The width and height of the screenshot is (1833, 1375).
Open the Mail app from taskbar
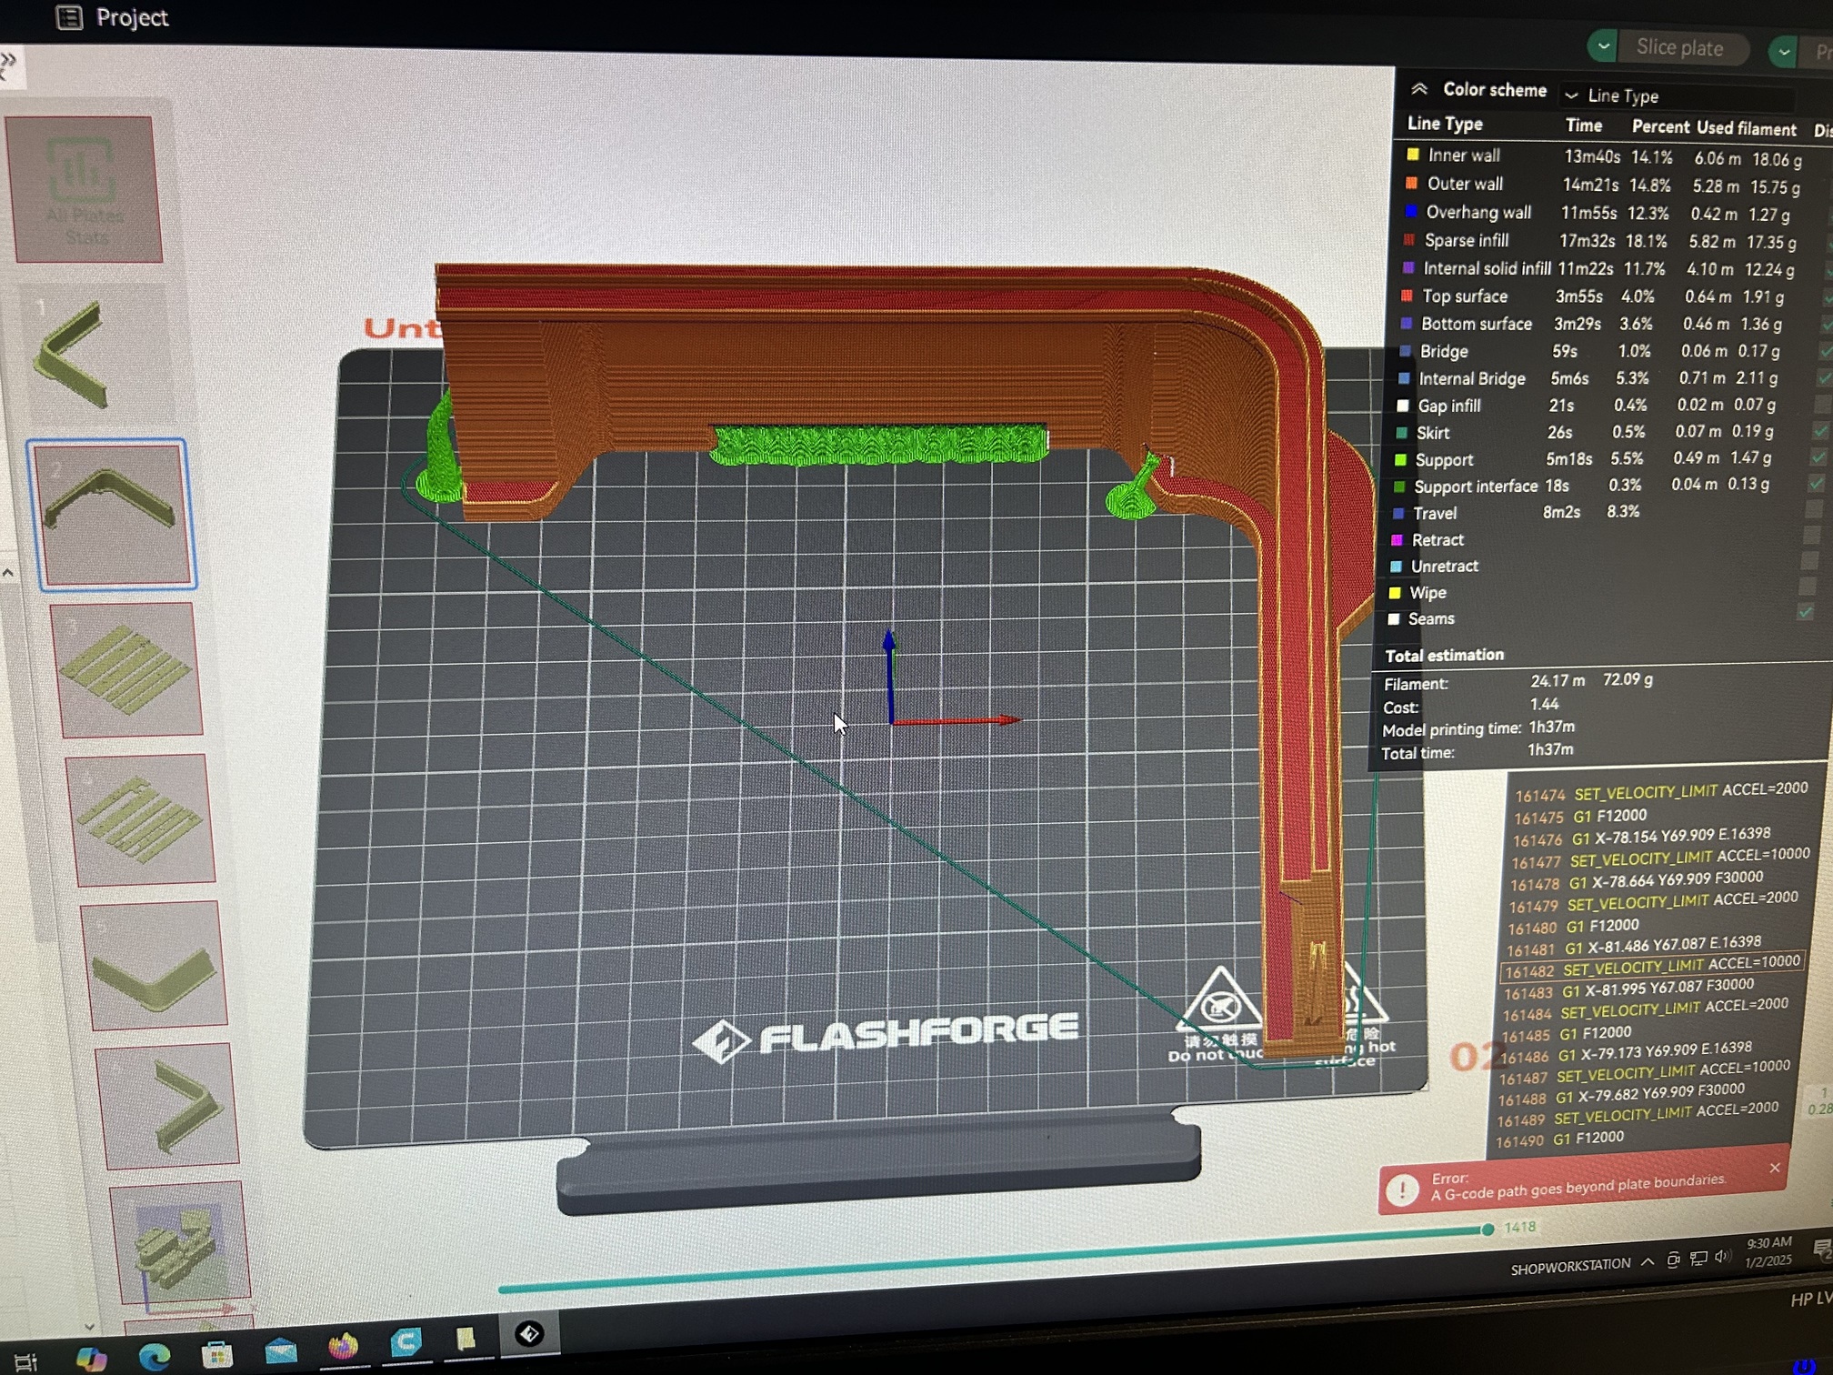[280, 1350]
